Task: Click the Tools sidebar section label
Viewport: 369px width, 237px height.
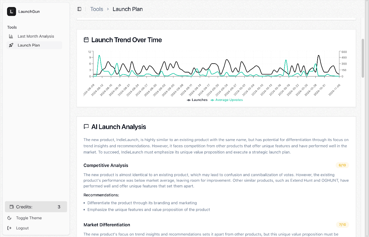Action: (x=12, y=27)
